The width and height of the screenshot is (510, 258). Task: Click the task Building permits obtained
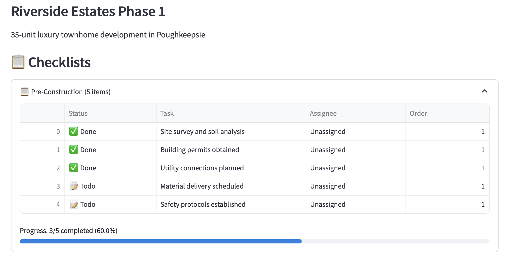click(199, 150)
